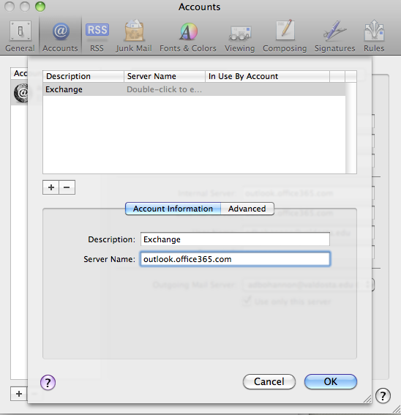This screenshot has height=415, width=401.
Task: Open Signatures preferences
Action: (335, 37)
